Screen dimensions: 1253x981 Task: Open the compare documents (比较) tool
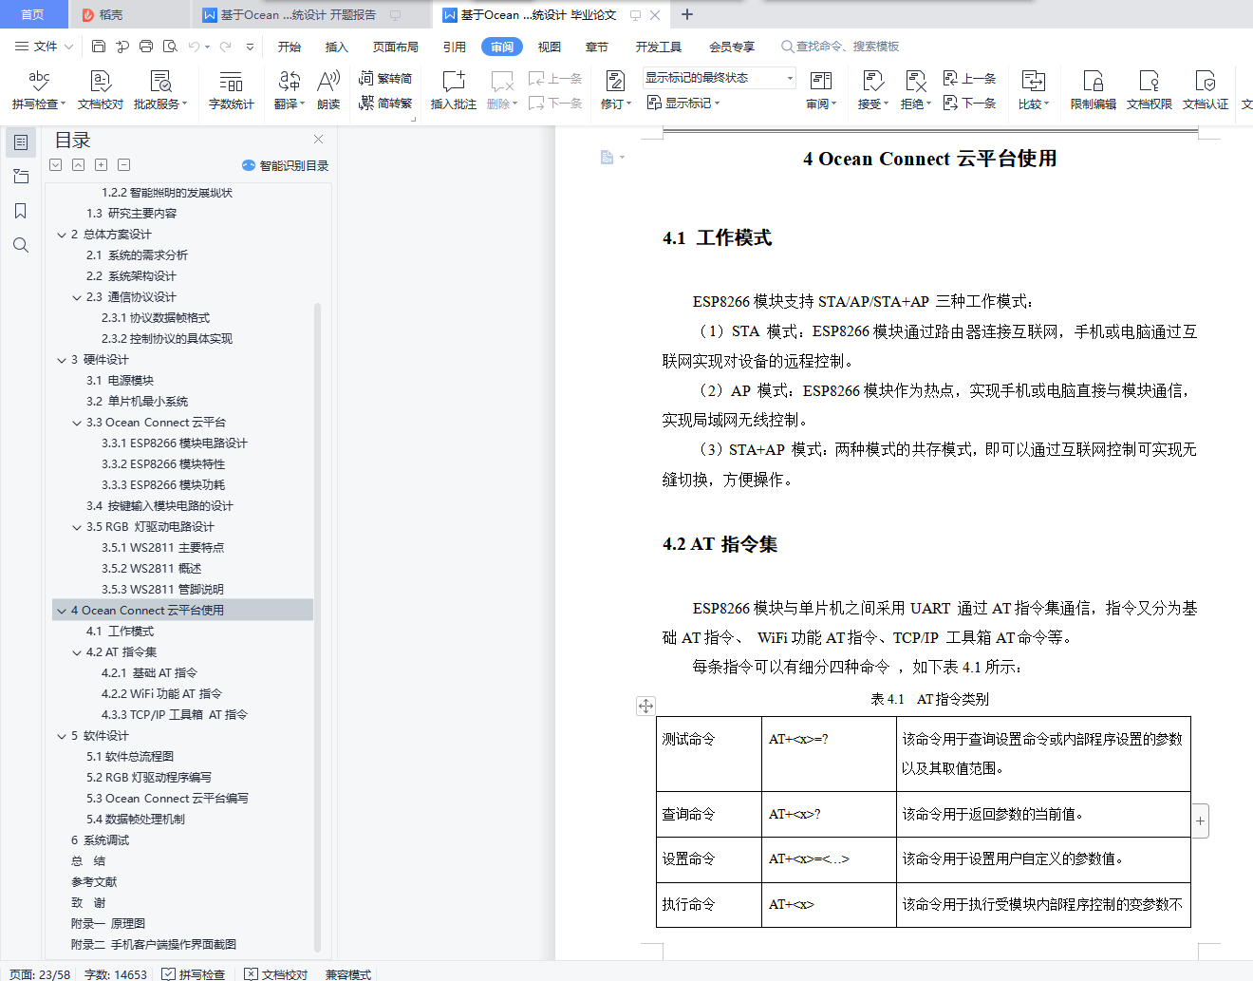point(1033,90)
